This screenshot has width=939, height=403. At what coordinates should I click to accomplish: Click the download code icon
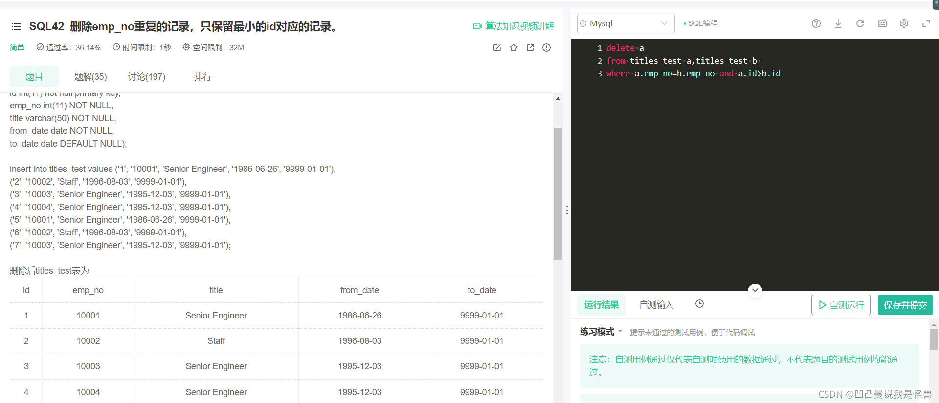(x=838, y=23)
